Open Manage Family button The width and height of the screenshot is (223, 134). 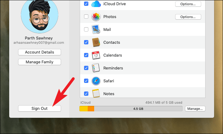40,62
